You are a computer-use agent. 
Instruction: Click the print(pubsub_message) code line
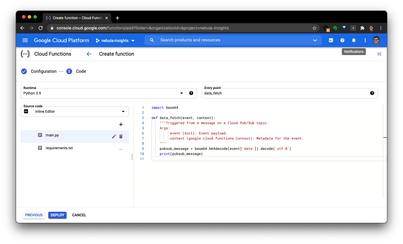(181, 154)
